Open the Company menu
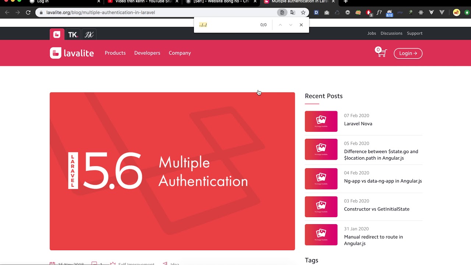This screenshot has height=265, width=471. point(180,53)
